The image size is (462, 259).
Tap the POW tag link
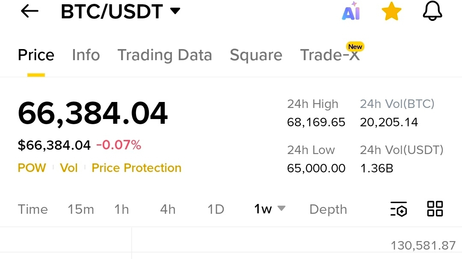point(32,168)
